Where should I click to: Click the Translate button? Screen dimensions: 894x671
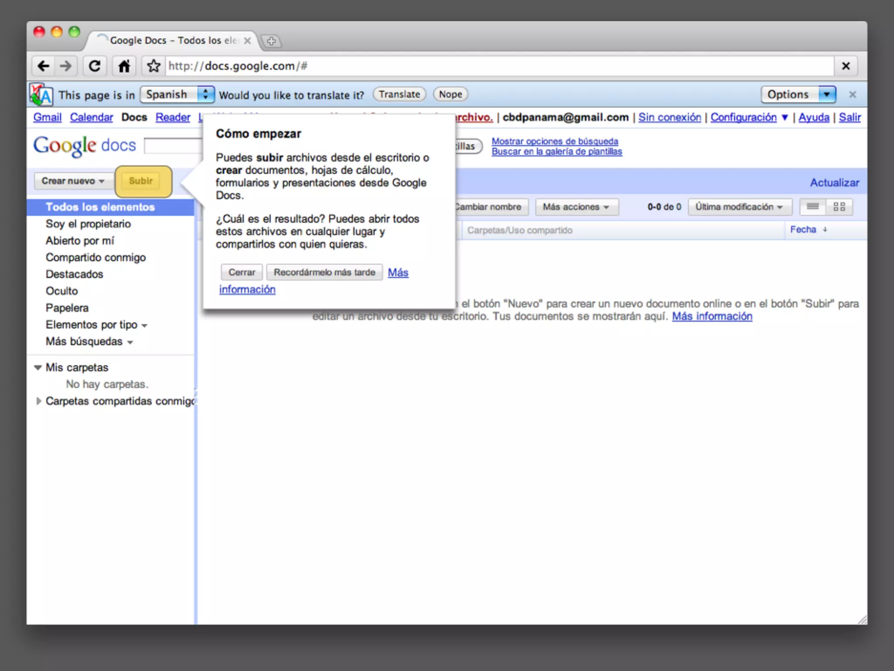(x=399, y=94)
